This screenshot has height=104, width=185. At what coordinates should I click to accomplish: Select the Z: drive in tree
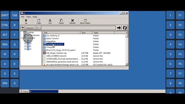tap(31, 49)
